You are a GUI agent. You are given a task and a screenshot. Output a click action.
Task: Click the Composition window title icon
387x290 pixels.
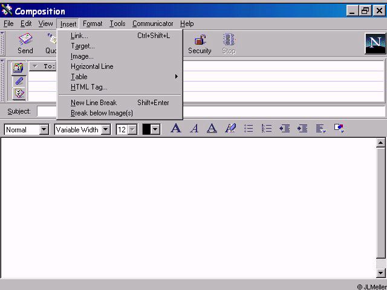pos(7,11)
